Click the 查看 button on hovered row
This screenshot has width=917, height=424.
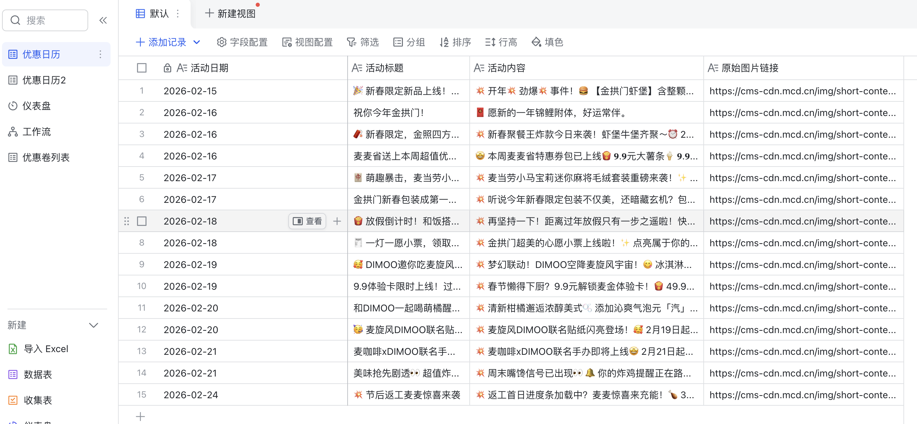click(307, 221)
